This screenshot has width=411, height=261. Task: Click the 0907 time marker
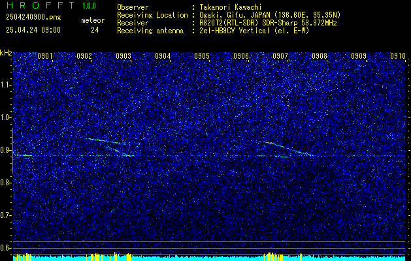point(280,56)
